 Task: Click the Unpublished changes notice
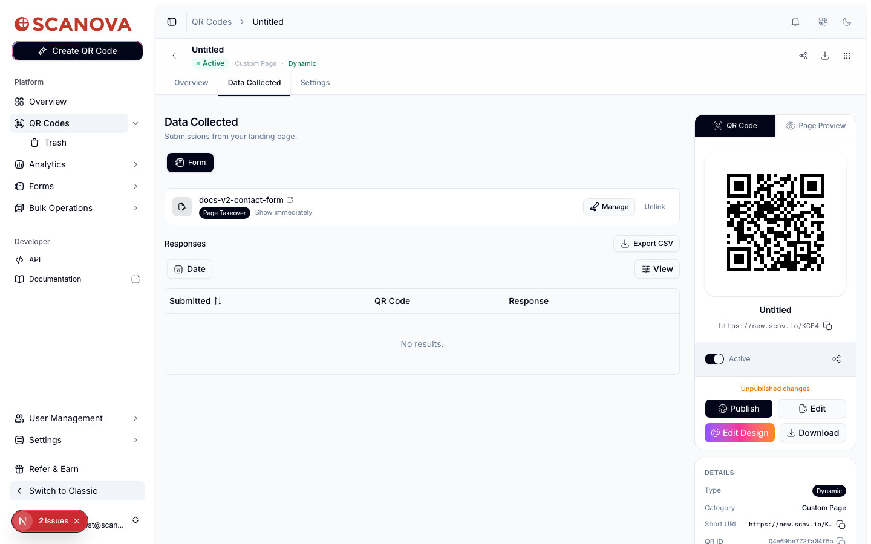pyautogui.click(x=775, y=389)
